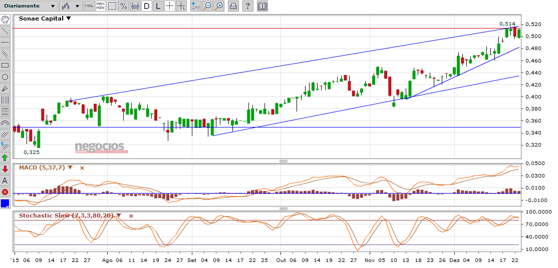Open the blue drawing color swatch
558x268 pixels.
coord(5,203)
